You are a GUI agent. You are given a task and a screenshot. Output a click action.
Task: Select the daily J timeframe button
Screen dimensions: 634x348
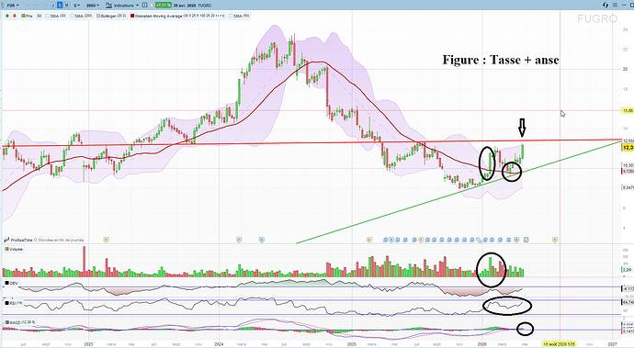pos(53,6)
